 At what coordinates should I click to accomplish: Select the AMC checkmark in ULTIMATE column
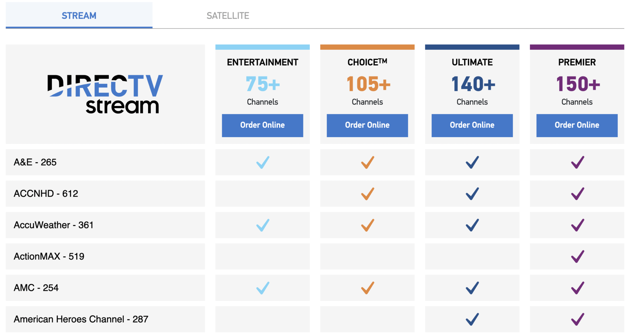(x=472, y=288)
